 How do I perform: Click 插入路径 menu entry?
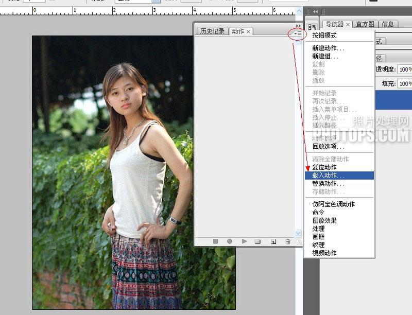(x=339, y=126)
